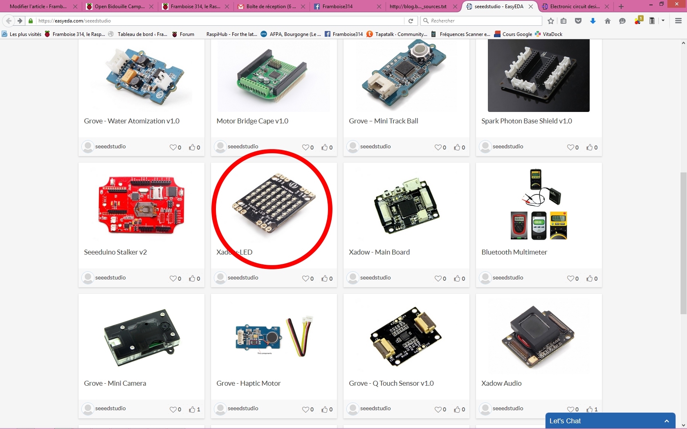Favorite the Spark Photon Base Shield v1.0 project
The width and height of the screenshot is (687, 429).
[x=570, y=147]
